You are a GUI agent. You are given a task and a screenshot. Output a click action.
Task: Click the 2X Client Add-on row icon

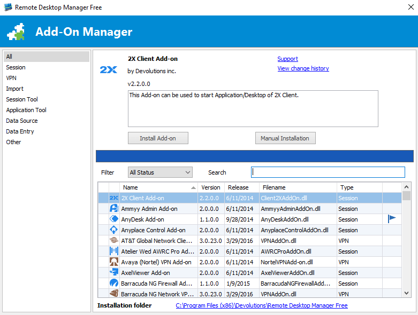(114, 198)
